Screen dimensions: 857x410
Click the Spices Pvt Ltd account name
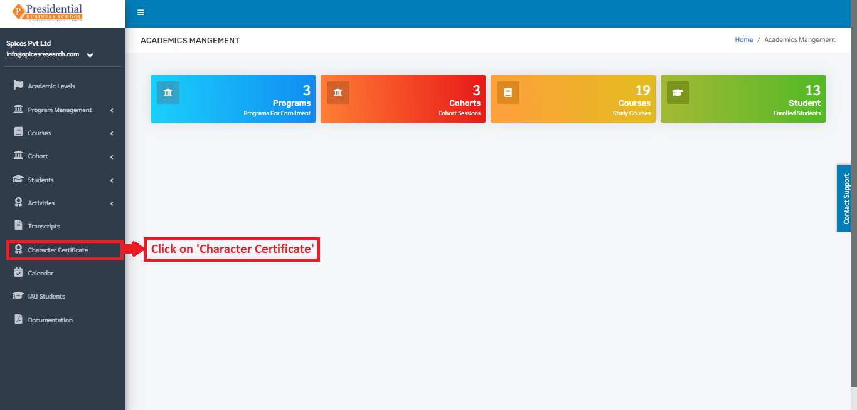[x=28, y=43]
